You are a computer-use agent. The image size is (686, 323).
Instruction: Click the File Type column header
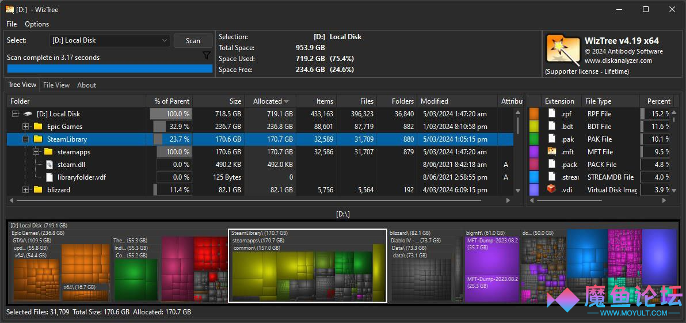pos(611,101)
